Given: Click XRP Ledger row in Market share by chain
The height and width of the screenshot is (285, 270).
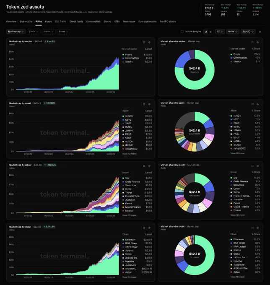Looking at the screenshot, I should [x=245, y=246].
